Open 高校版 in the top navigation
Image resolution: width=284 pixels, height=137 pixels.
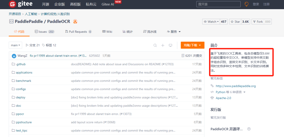pos(75,4)
